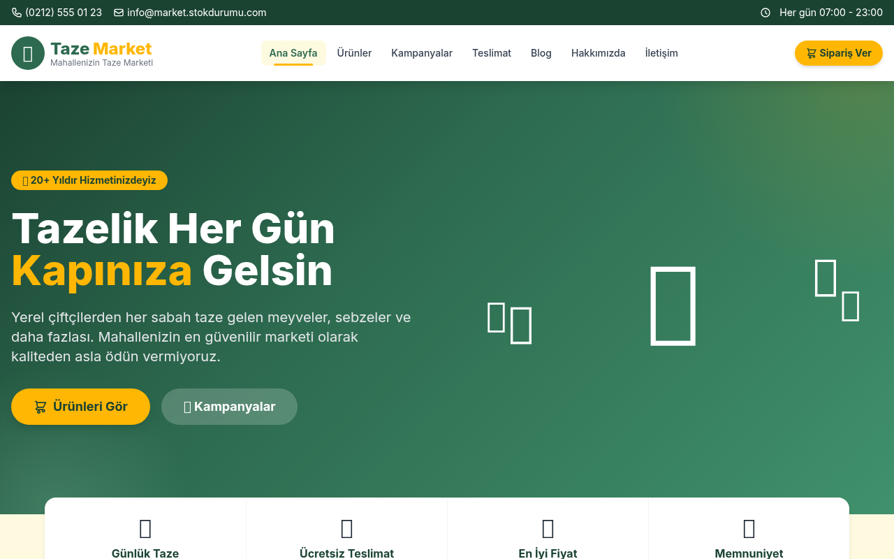Image resolution: width=894 pixels, height=559 pixels.
Task: Click the Ücretsiz Teslimat feature icon
Action: 346,528
